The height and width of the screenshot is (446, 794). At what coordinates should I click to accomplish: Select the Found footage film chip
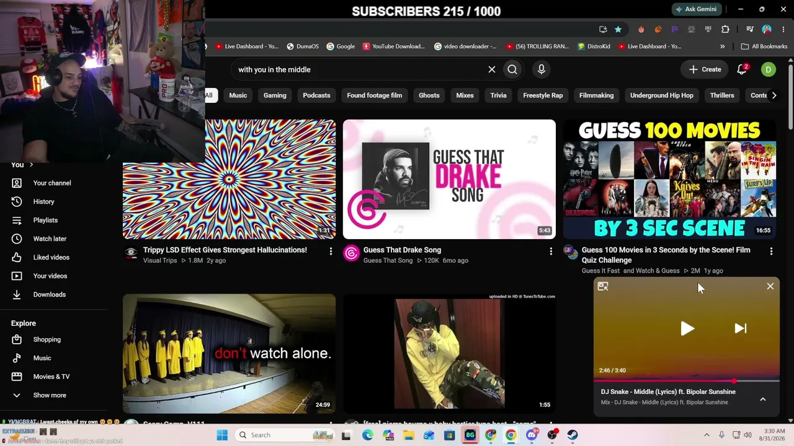click(375, 95)
